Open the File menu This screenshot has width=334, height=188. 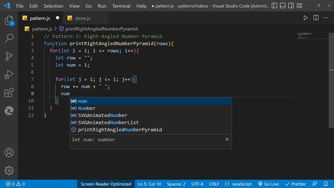(x=20, y=6)
